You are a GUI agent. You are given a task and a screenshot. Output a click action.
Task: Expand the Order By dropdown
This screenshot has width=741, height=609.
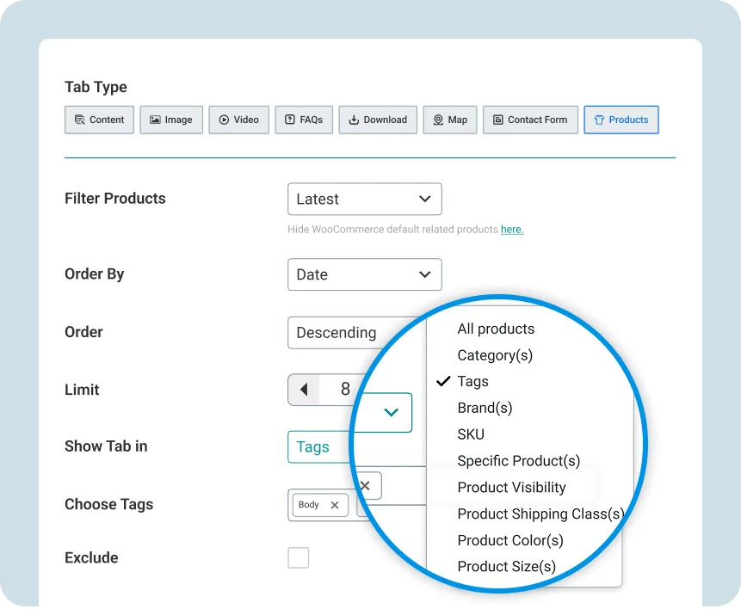[364, 274]
